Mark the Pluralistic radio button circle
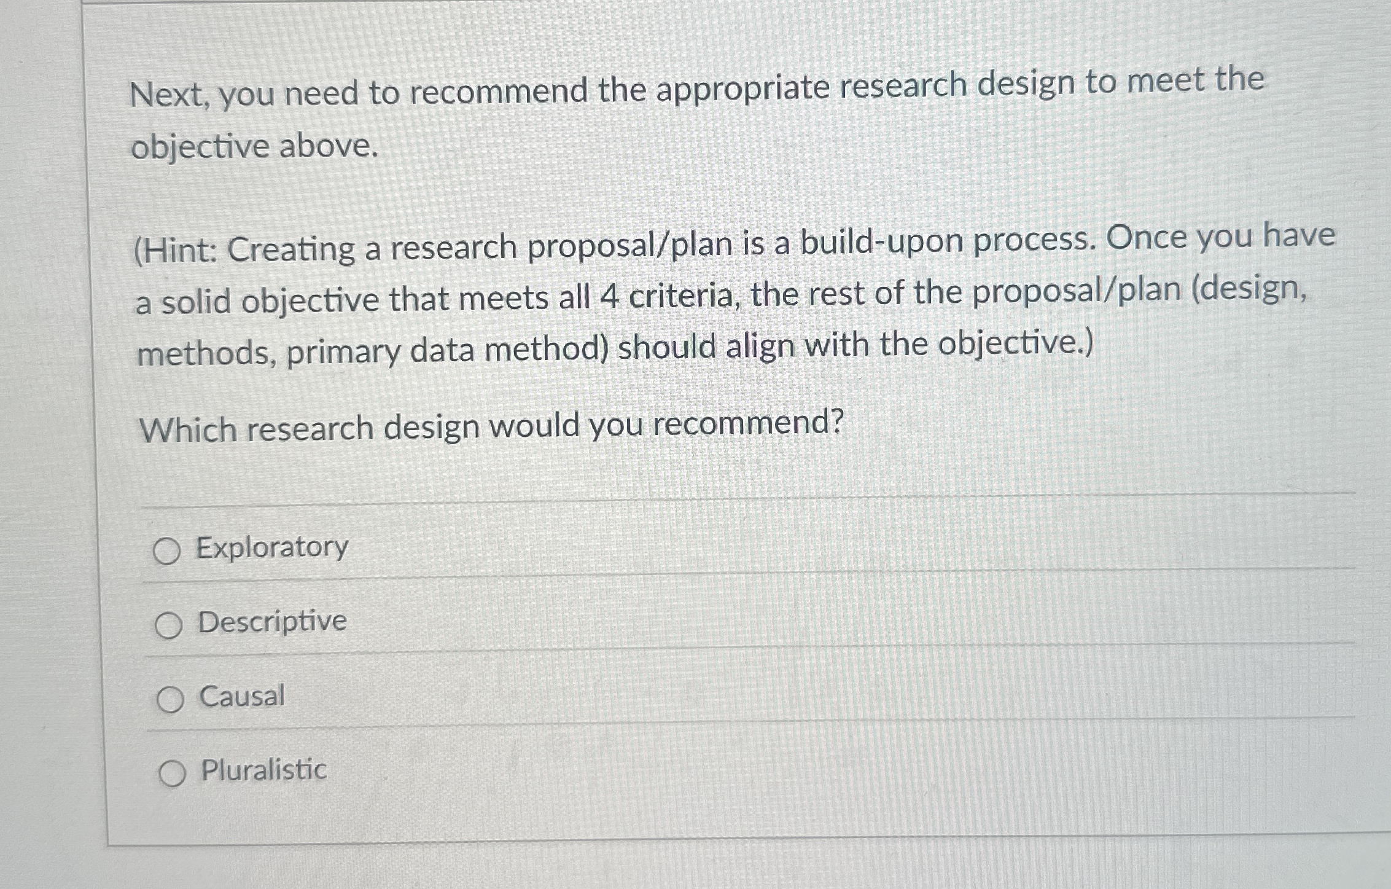 click(x=173, y=773)
